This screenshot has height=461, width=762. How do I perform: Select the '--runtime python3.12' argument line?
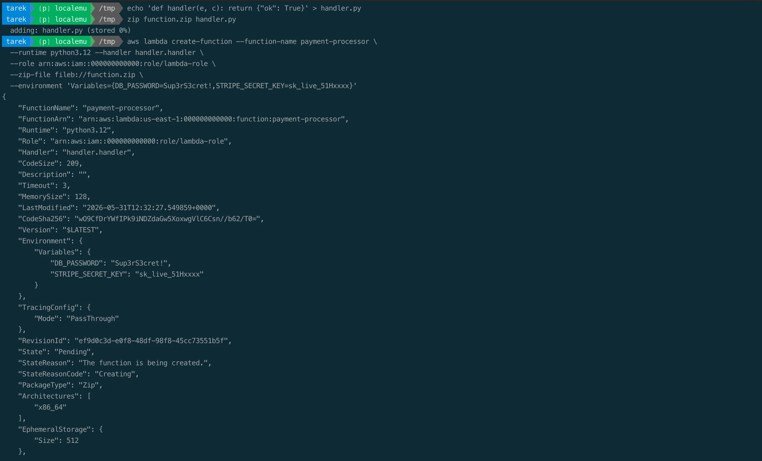[x=107, y=53]
